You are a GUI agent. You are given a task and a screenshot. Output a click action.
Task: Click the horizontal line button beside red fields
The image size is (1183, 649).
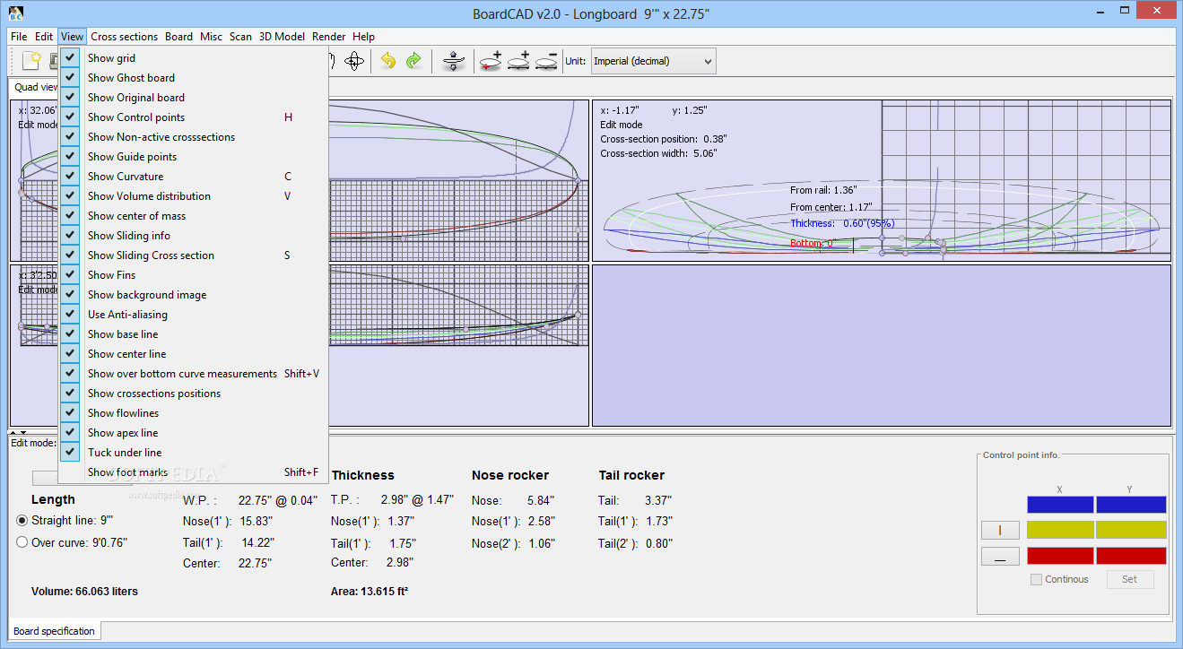1000,556
